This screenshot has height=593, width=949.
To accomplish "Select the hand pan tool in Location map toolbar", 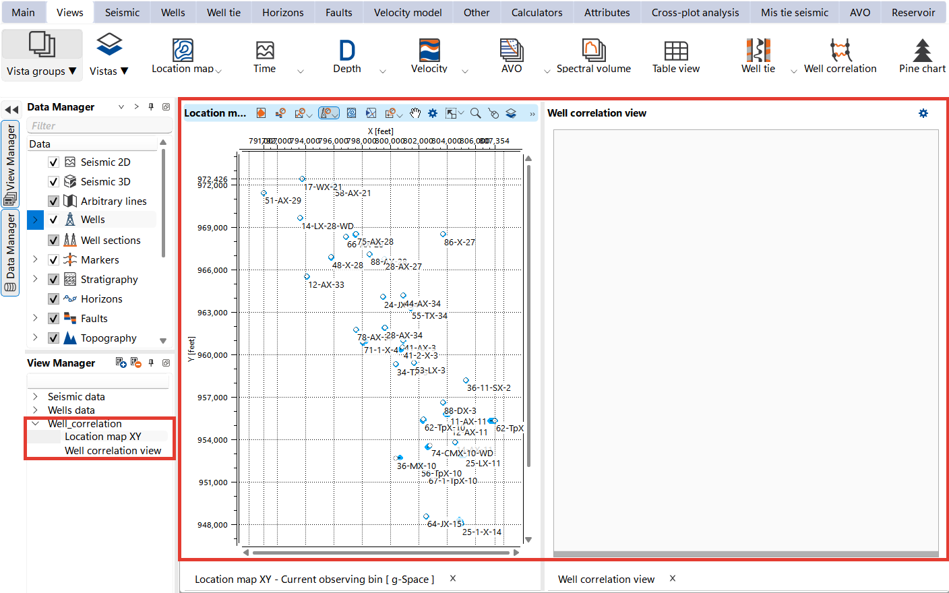I will [x=416, y=113].
